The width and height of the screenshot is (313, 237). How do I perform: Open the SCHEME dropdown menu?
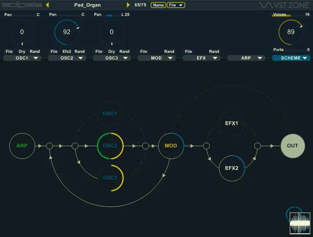coord(291,58)
